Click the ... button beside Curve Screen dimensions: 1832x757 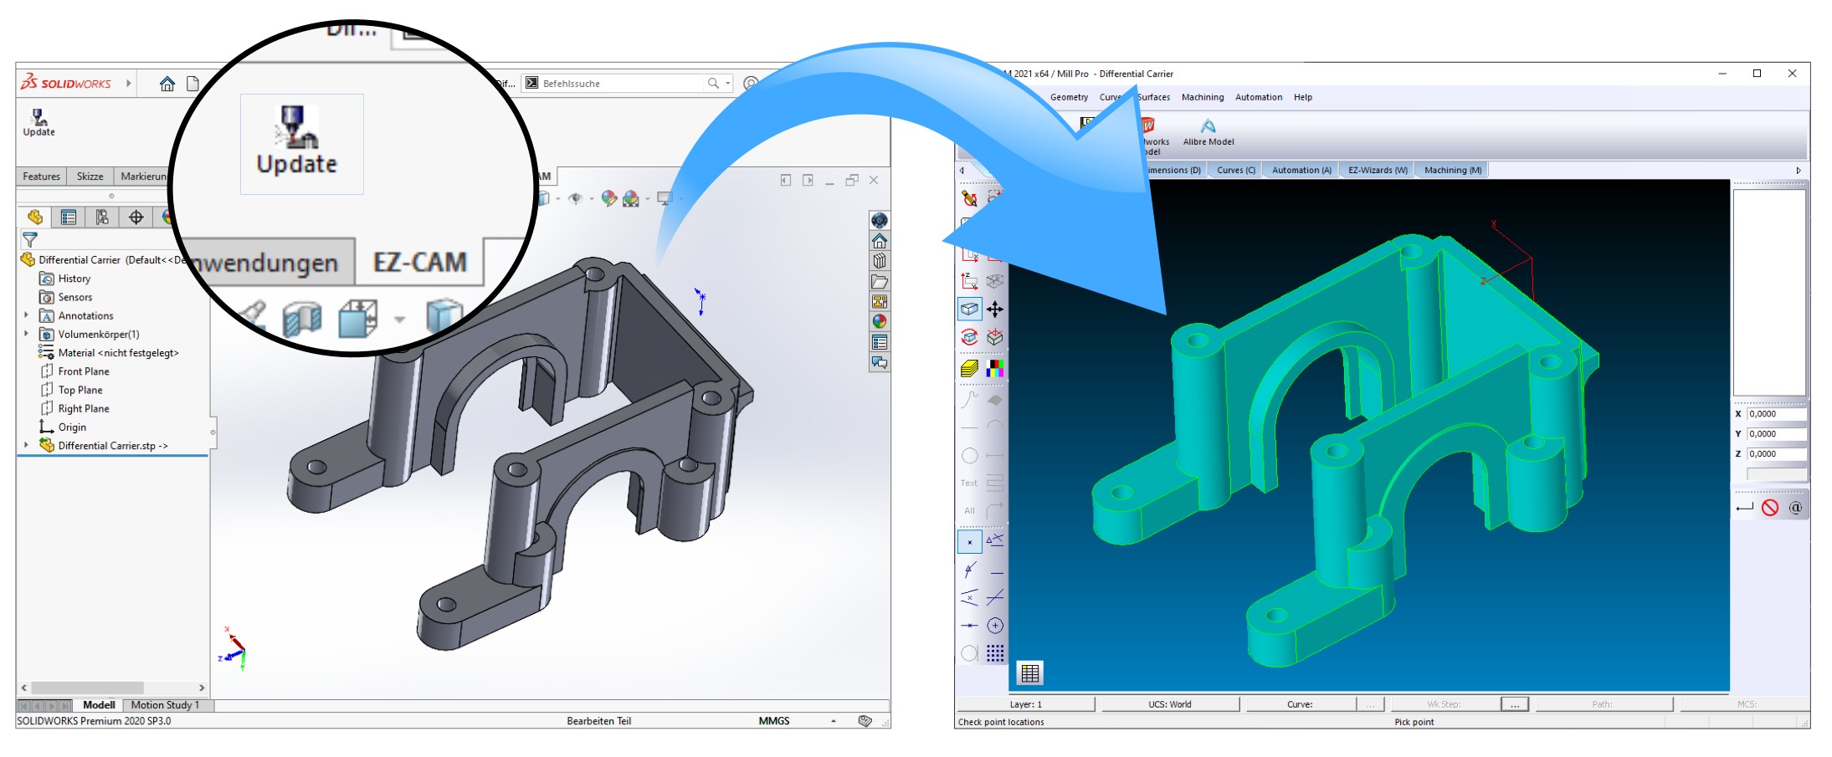point(1370,704)
